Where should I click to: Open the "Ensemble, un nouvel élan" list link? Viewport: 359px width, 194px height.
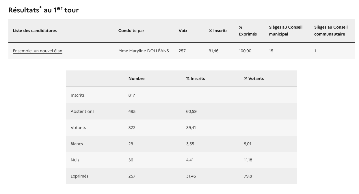[38, 51]
